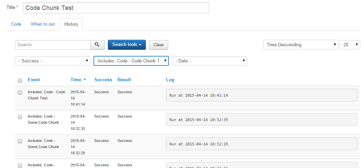This screenshot has height=168, width=364.
Task: Check the row for 10:32:29 event
Action: coord(20,141)
